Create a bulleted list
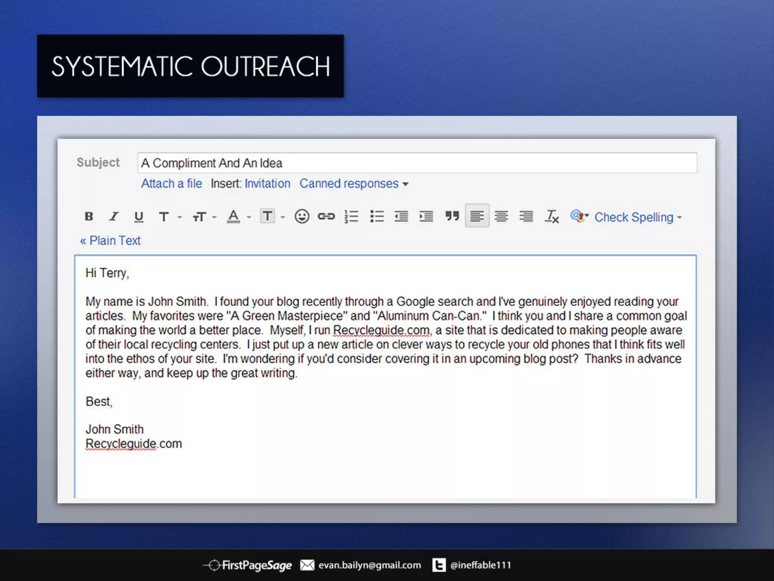The image size is (774, 581). [x=377, y=216]
